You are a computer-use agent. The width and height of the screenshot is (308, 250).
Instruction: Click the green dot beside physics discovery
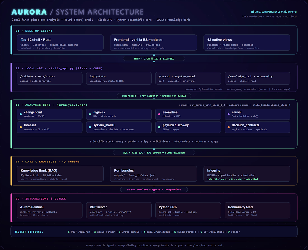coord(159,127)
